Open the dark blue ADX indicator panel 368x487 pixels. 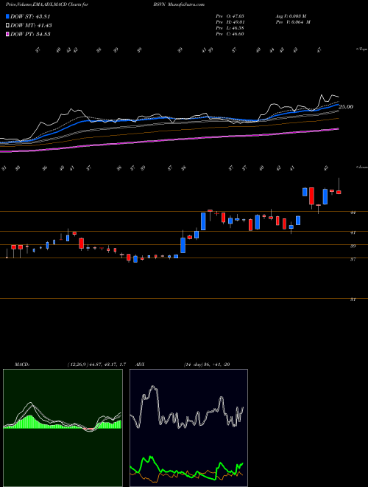188,428
